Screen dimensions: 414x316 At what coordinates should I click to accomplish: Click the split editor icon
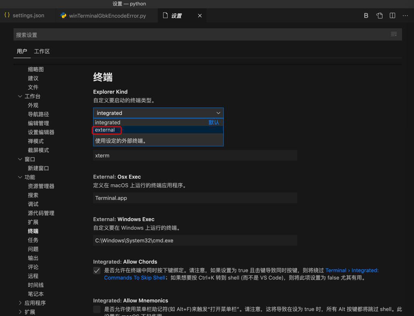[392, 16]
